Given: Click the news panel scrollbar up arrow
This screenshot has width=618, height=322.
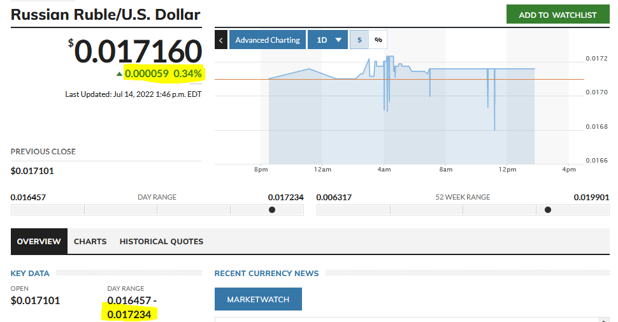Looking at the screenshot, I should tap(602, 320).
